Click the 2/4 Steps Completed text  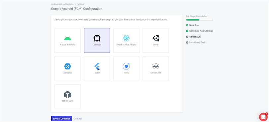[196, 16]
